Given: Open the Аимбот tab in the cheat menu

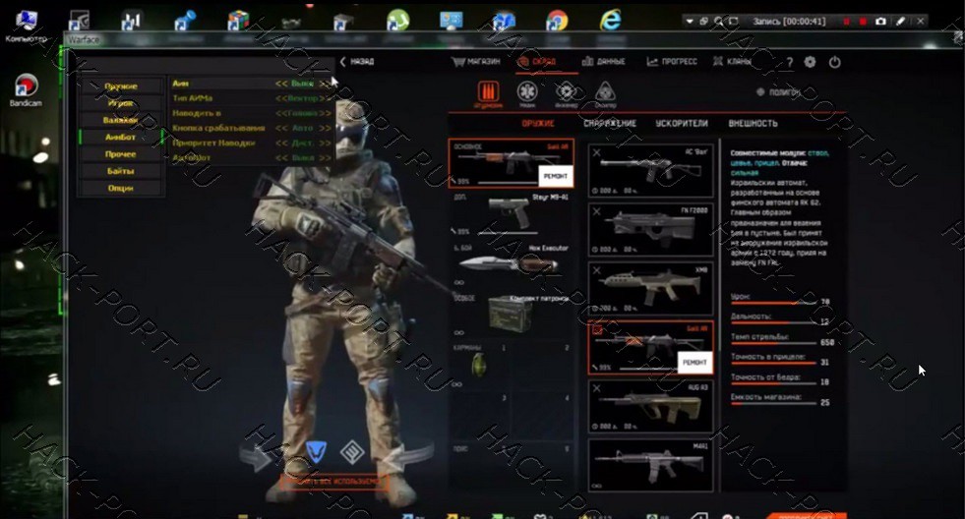Looking at the screenshot, I should pos(121,137).
